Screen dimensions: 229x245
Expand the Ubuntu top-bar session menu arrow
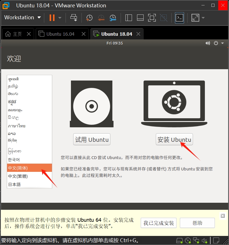tap(222, 43)
